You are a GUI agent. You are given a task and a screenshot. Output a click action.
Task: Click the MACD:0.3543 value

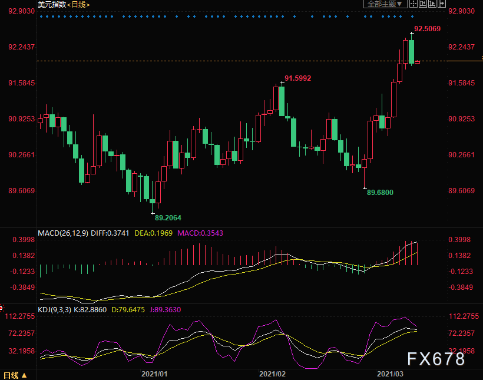[x=200, y=233]
